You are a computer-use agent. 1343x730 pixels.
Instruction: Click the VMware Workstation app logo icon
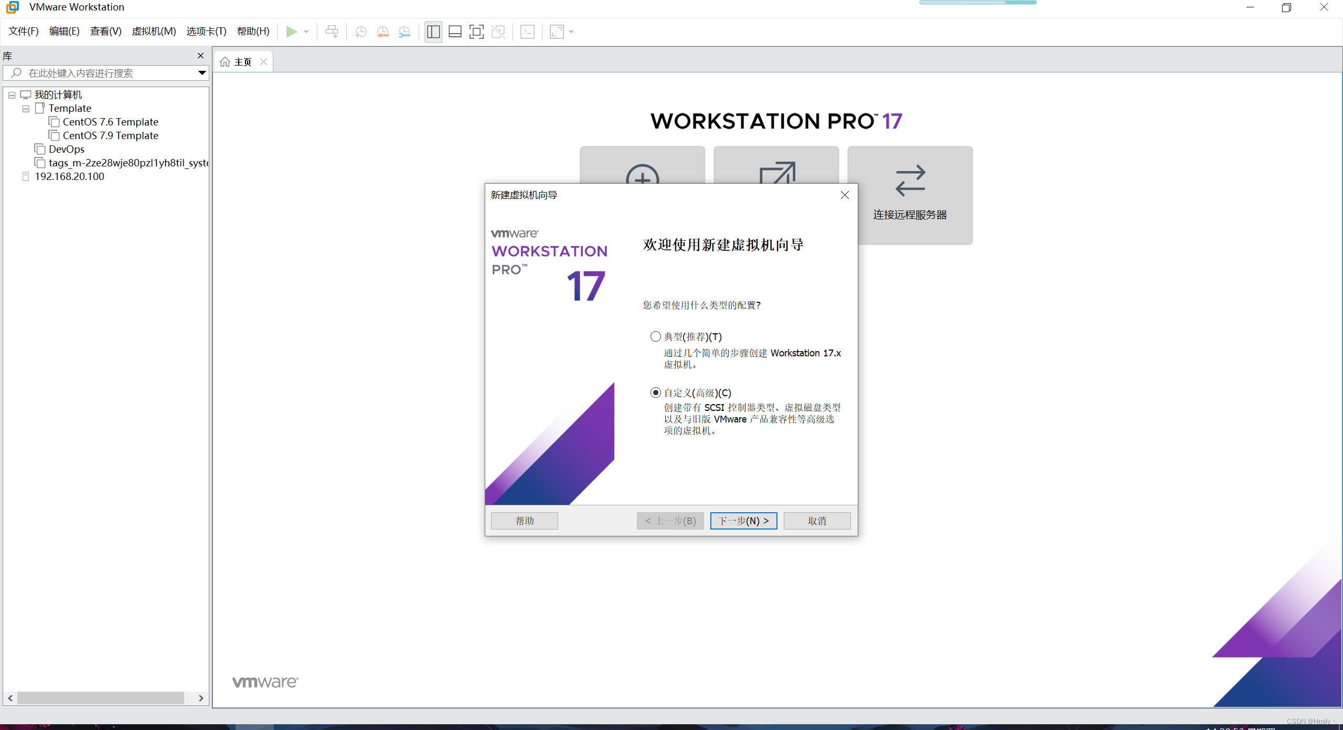13,7
